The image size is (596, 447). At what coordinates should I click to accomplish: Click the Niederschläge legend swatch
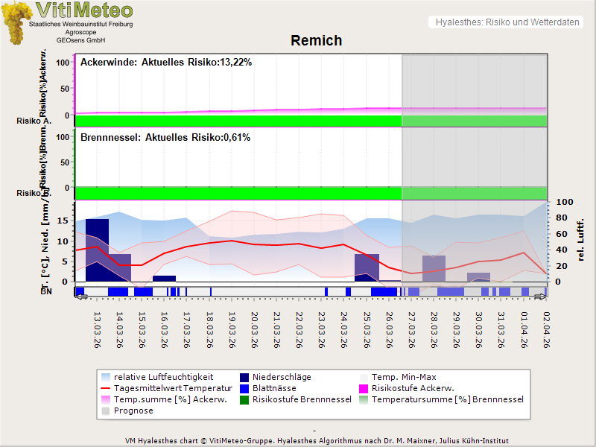tap(244, 378)
